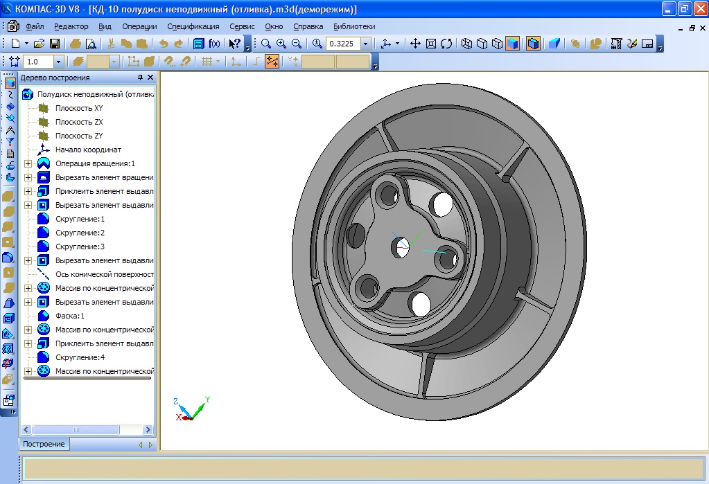Click the Zoom in magnifier icon

[x=281, y=44]
